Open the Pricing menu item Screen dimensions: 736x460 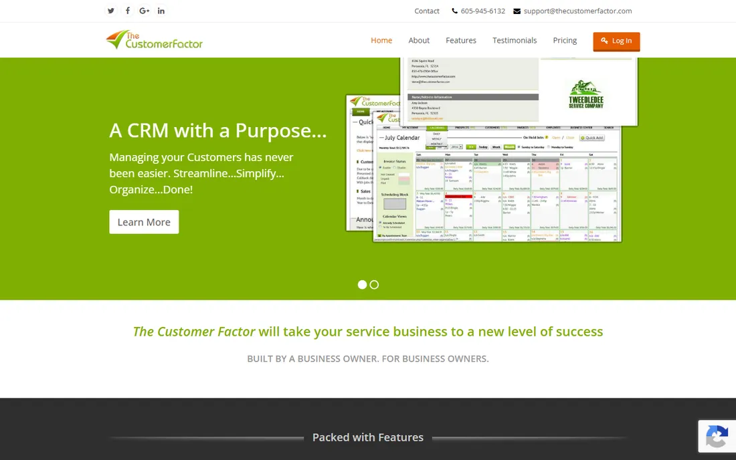(x=565, y=40)
